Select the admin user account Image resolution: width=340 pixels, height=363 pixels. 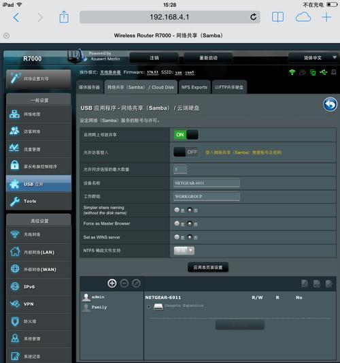[x=93, y=297]
